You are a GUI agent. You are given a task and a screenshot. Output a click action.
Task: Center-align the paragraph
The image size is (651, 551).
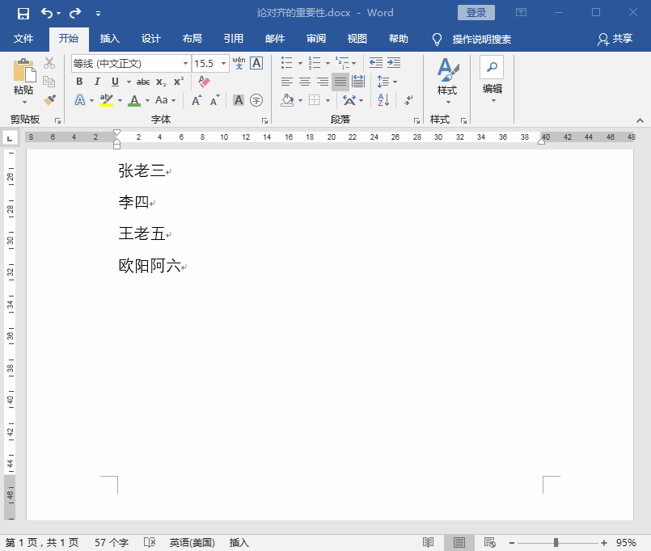[304, 82]
